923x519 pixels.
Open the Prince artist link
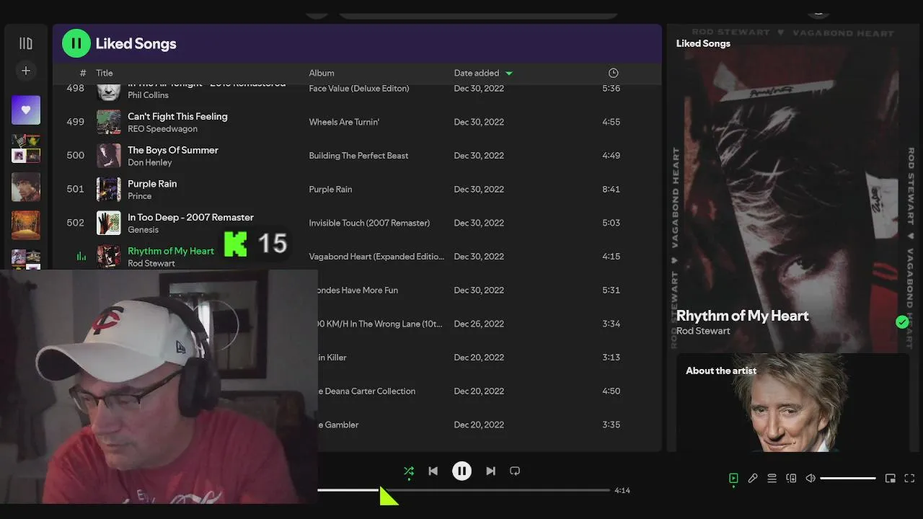pos(140,196)
